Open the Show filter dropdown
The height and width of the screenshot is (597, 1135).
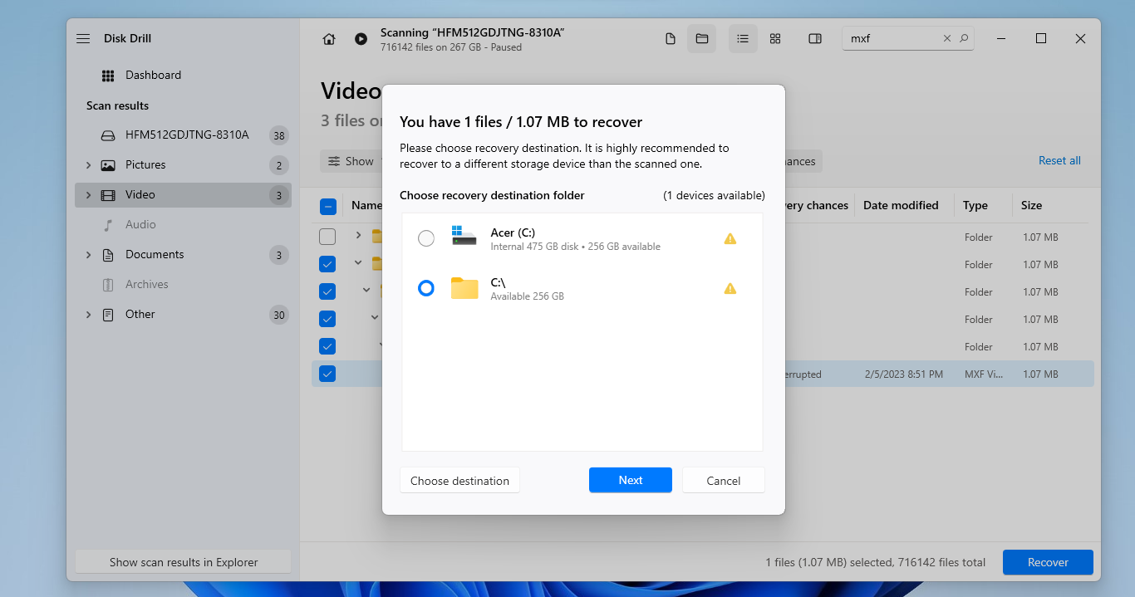[351, 161]
